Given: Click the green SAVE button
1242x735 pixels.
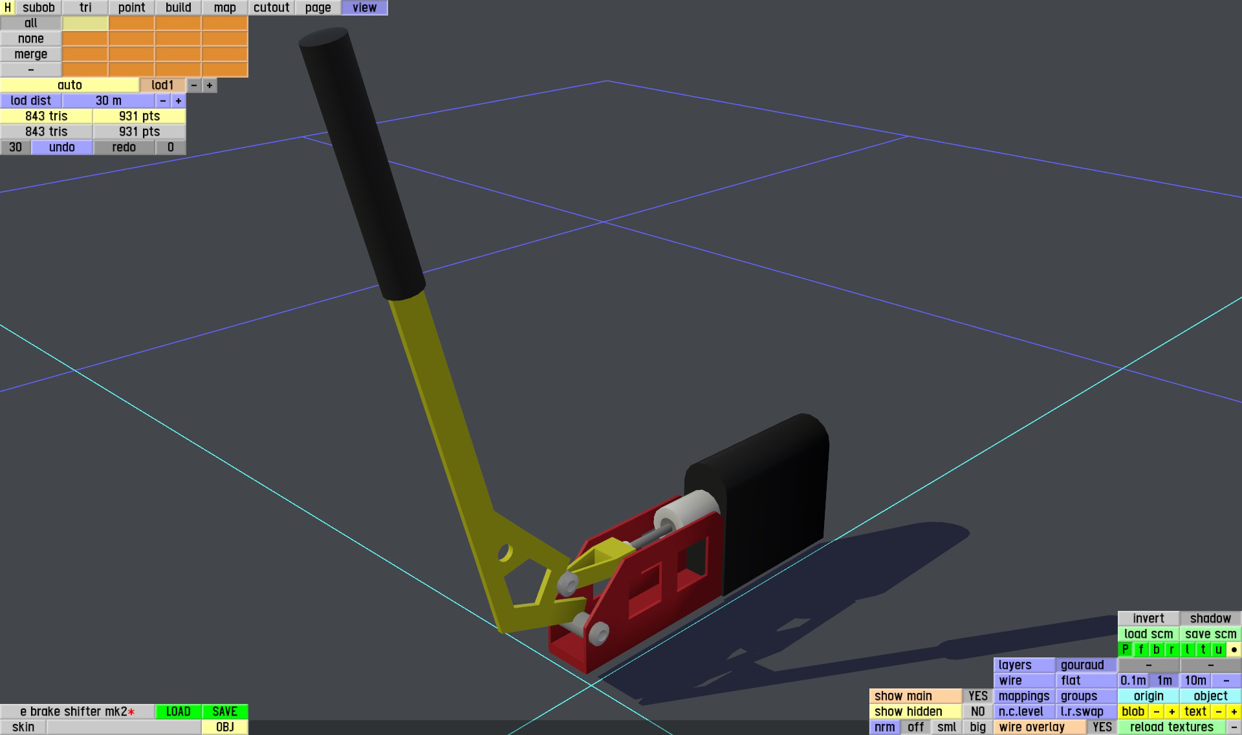Looking at the screenshot, I should point(224,712).
